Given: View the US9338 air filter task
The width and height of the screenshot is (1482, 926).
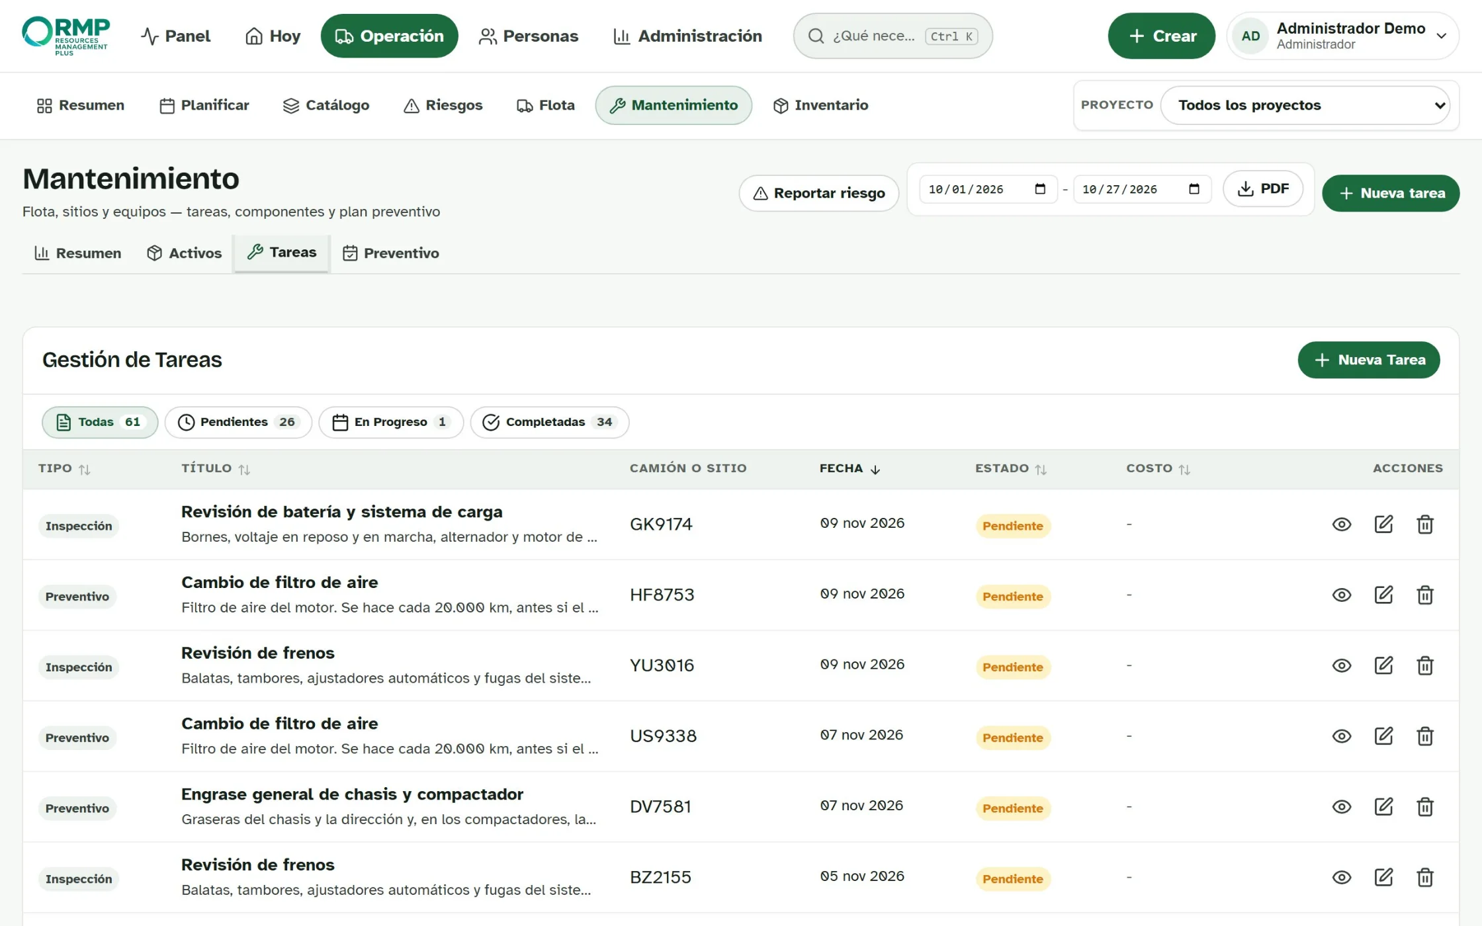Looking at the screenshot, I should (x=1341, y=736).
